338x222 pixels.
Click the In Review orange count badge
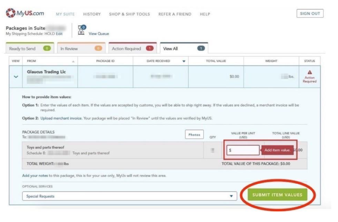(x=98, y=48)
